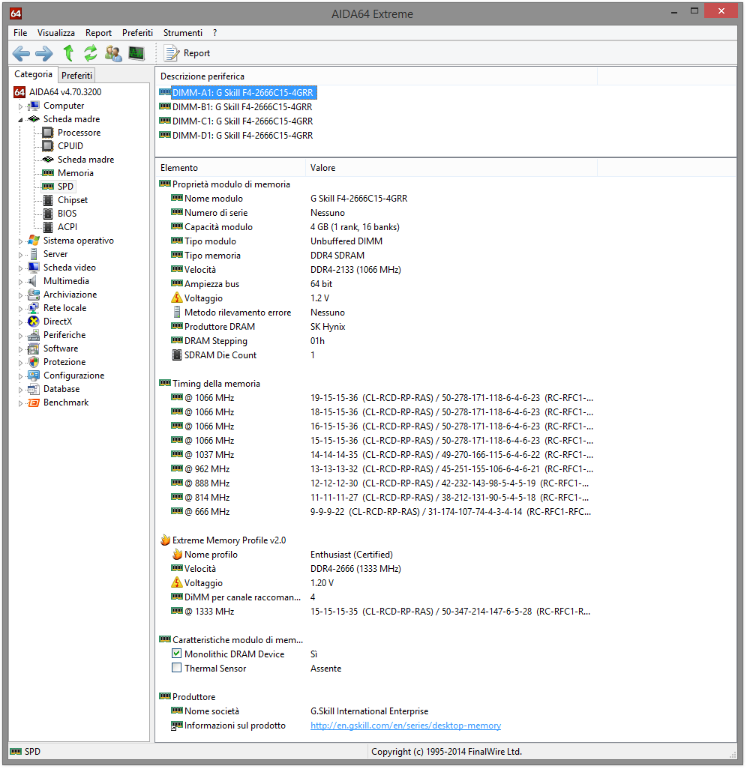Screen dimensions: 747x769
Task: Open the File menu
Action: pyautogui.click(x=20, y=33)
